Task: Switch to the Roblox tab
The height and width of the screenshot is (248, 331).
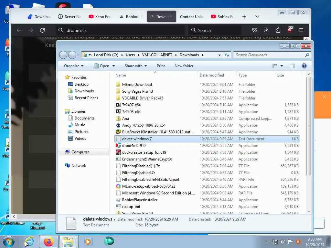Action: (131, 16)
